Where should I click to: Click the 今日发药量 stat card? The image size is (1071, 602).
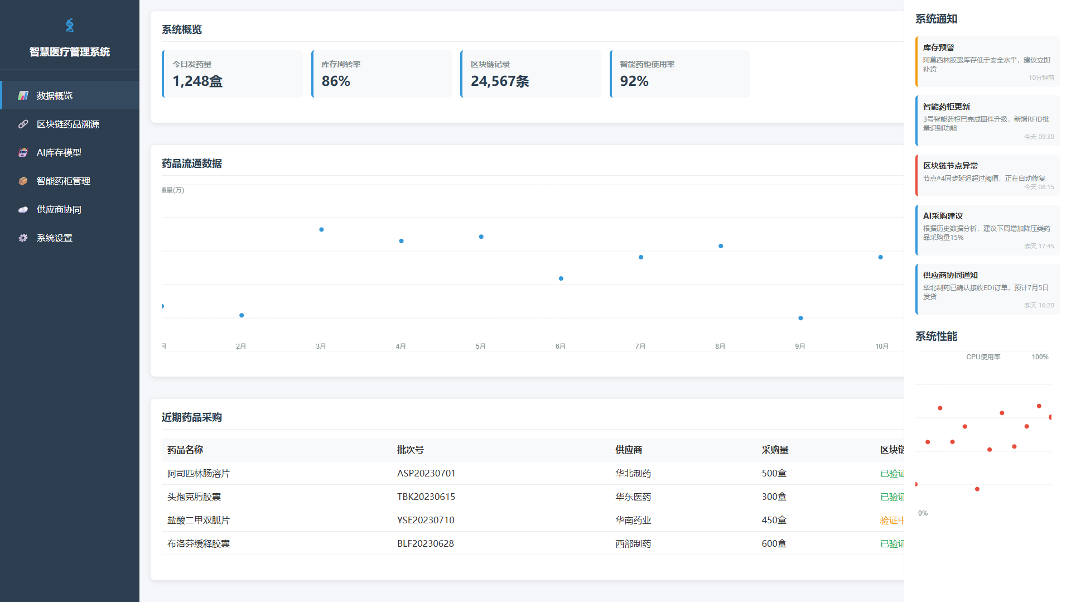pyautogui.click(x=232, y=74)
